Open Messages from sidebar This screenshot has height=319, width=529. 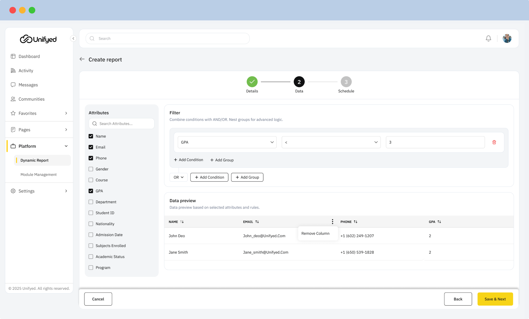coord(28,85)
